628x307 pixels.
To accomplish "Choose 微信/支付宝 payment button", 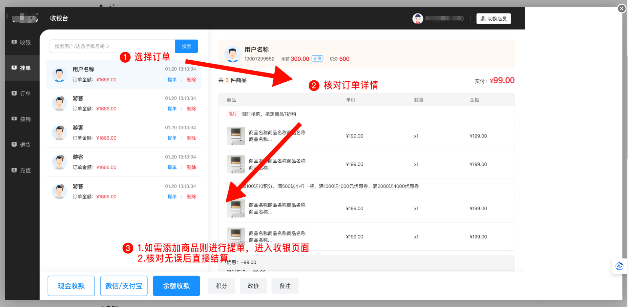I will click(x=124, y=286).
